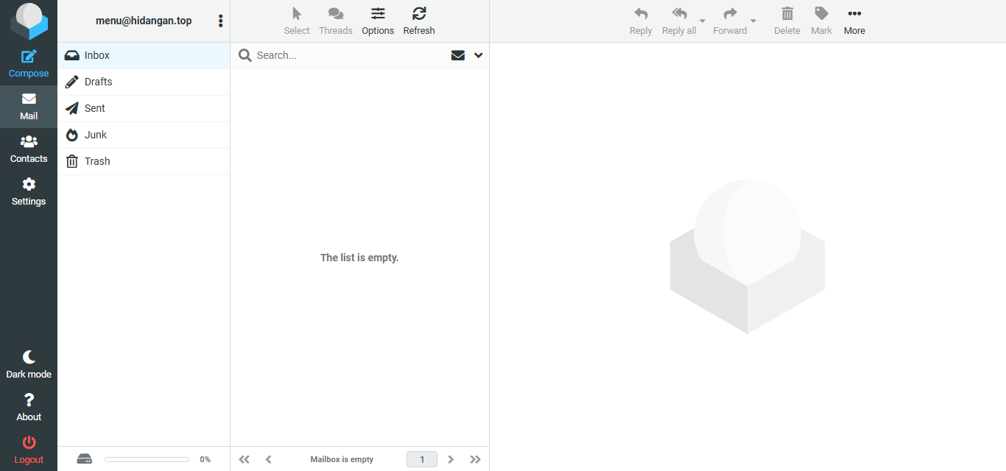
Task: Toggle Dark mode on
Action: 29,358
